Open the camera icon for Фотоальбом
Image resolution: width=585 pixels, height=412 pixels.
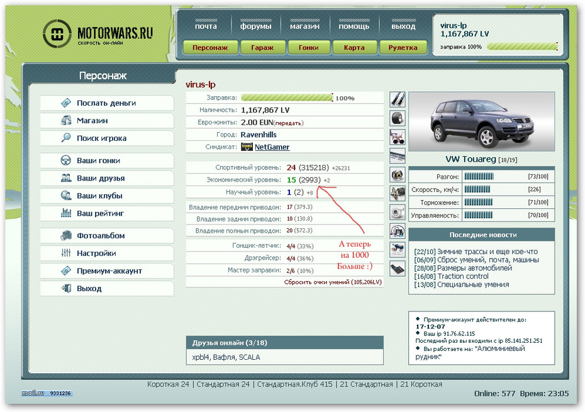66,236
